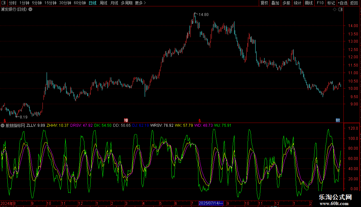The image size is (361, 207).
Task: Click the WRSV: 76.92 indicator value
Action: [162, 125]
